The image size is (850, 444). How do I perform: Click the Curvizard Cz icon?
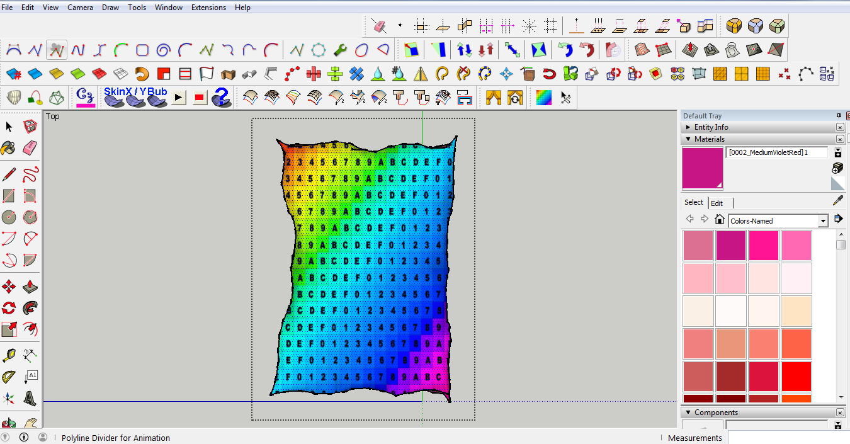click(85, 98)
